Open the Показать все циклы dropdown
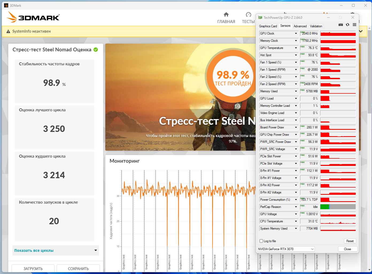Image resolution: width=372 pixels, height=274 pixels. (x=56, y=250)
